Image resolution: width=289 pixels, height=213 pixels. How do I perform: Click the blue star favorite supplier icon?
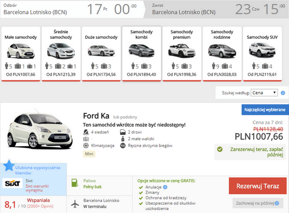tap(9, 166)
